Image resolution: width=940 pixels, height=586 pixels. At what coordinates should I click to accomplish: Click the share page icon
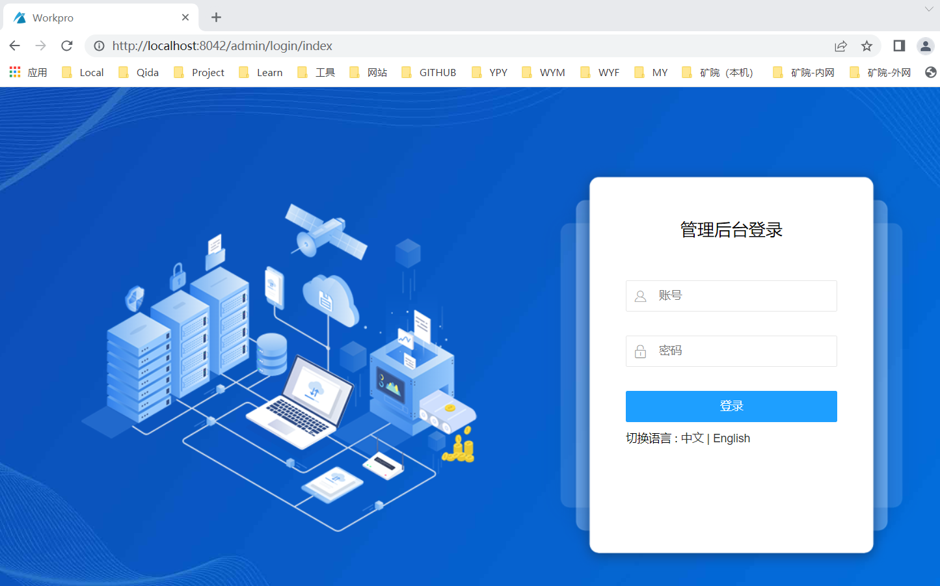tap(840, 46)
